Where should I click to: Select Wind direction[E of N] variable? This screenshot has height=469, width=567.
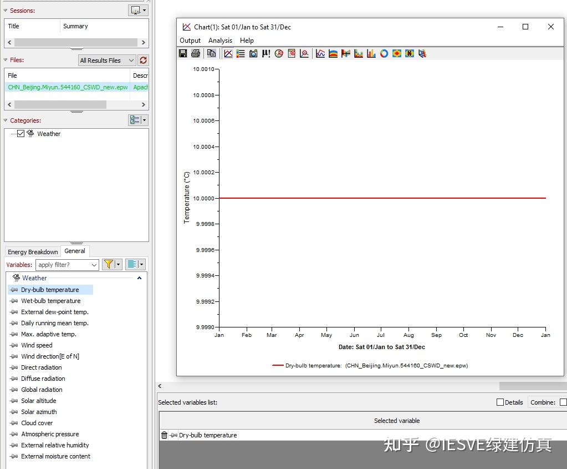pyautogui.click(x=50, y=356)
